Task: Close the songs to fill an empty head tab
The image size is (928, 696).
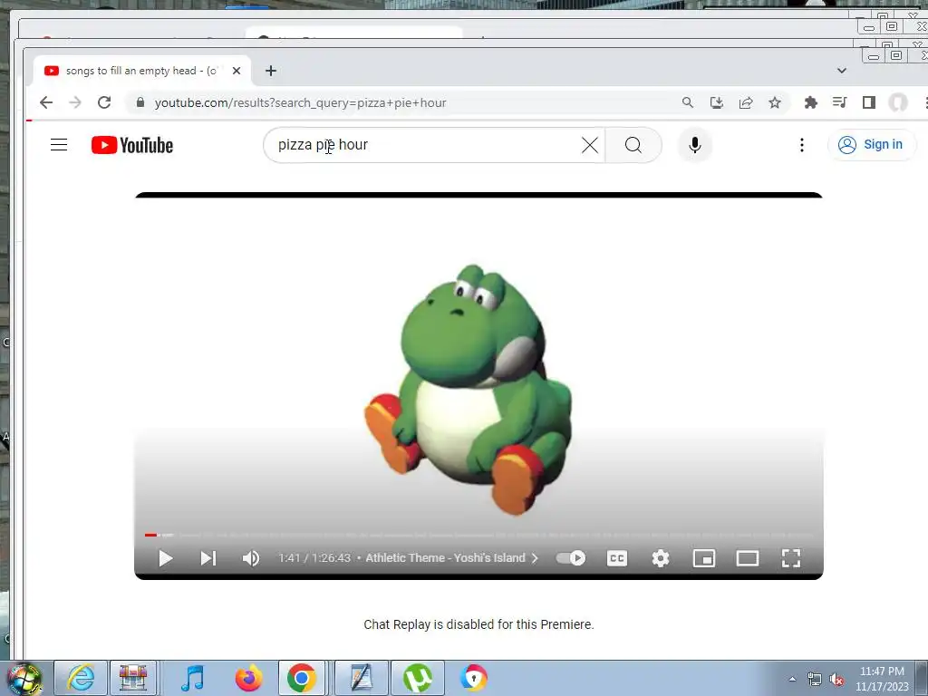Action: tap(237, 71)
